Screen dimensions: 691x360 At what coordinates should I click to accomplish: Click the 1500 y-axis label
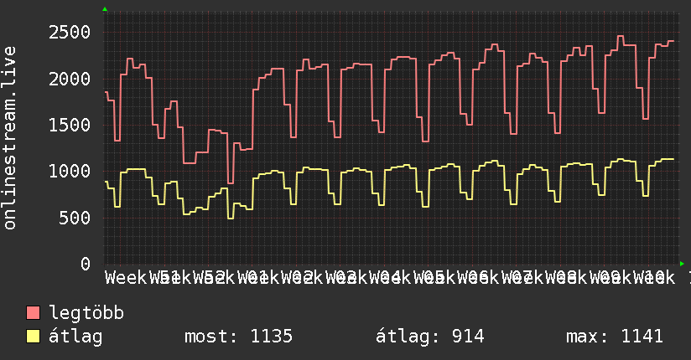[70, 125]
